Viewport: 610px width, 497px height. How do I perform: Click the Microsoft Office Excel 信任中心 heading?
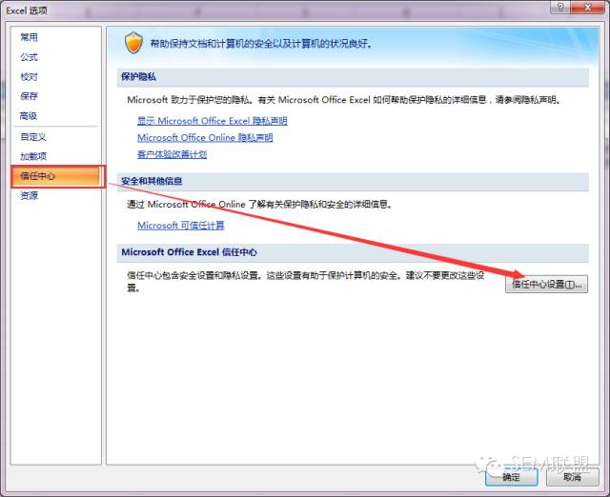point(189,252)
